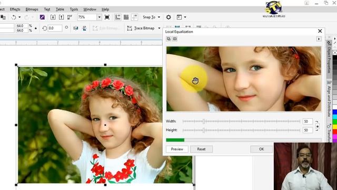Click the Width value field showing 50
Viewport: 337px width, 190px height.
click(308, 121)
